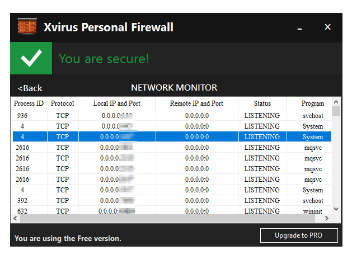The width and height of the screenshot is (352, 255).
Task: Click the highlighted System row
Action: [168, 137]
